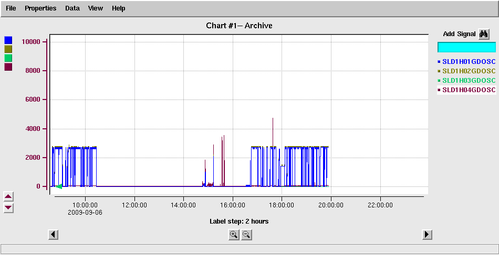Click the down arrow to shift Y axis
The image size is (499, 255).
(8, 208)
